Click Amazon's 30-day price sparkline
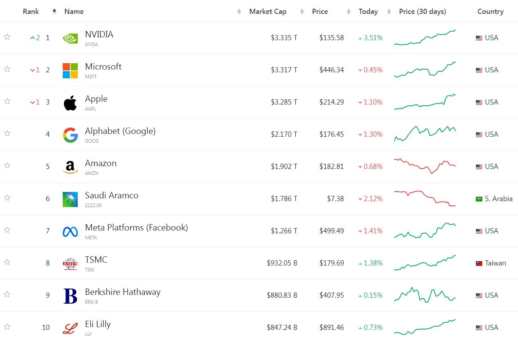Viewport: 518px width, 341px height. pos(425,166)
